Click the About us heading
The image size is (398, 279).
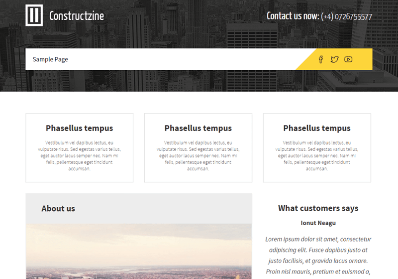tap(58, 208)
